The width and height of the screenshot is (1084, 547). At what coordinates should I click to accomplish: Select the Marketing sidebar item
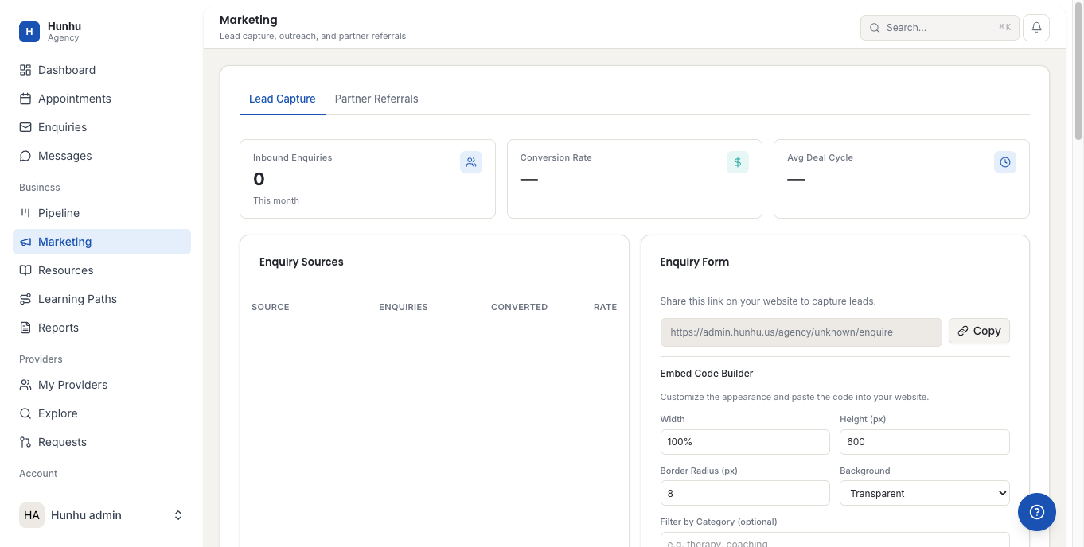click(102, 242)
